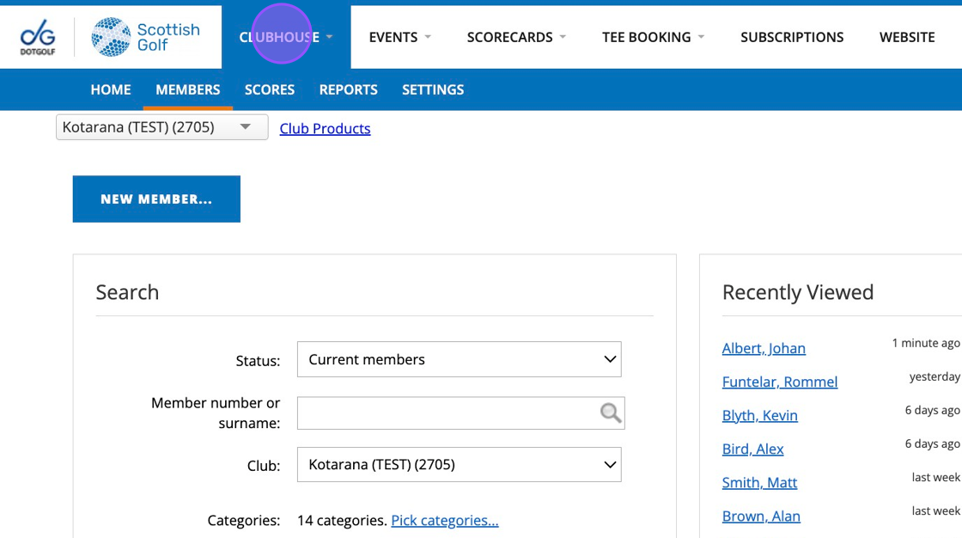The width and height of the screenshot is (962, 538).
Task: Open the Website section
Action: point(907,37)
